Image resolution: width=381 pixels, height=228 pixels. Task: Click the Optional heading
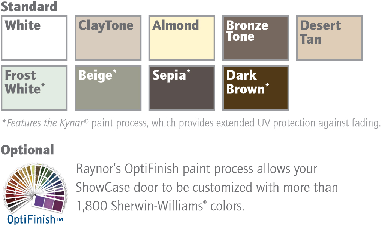tap(27, 150)
